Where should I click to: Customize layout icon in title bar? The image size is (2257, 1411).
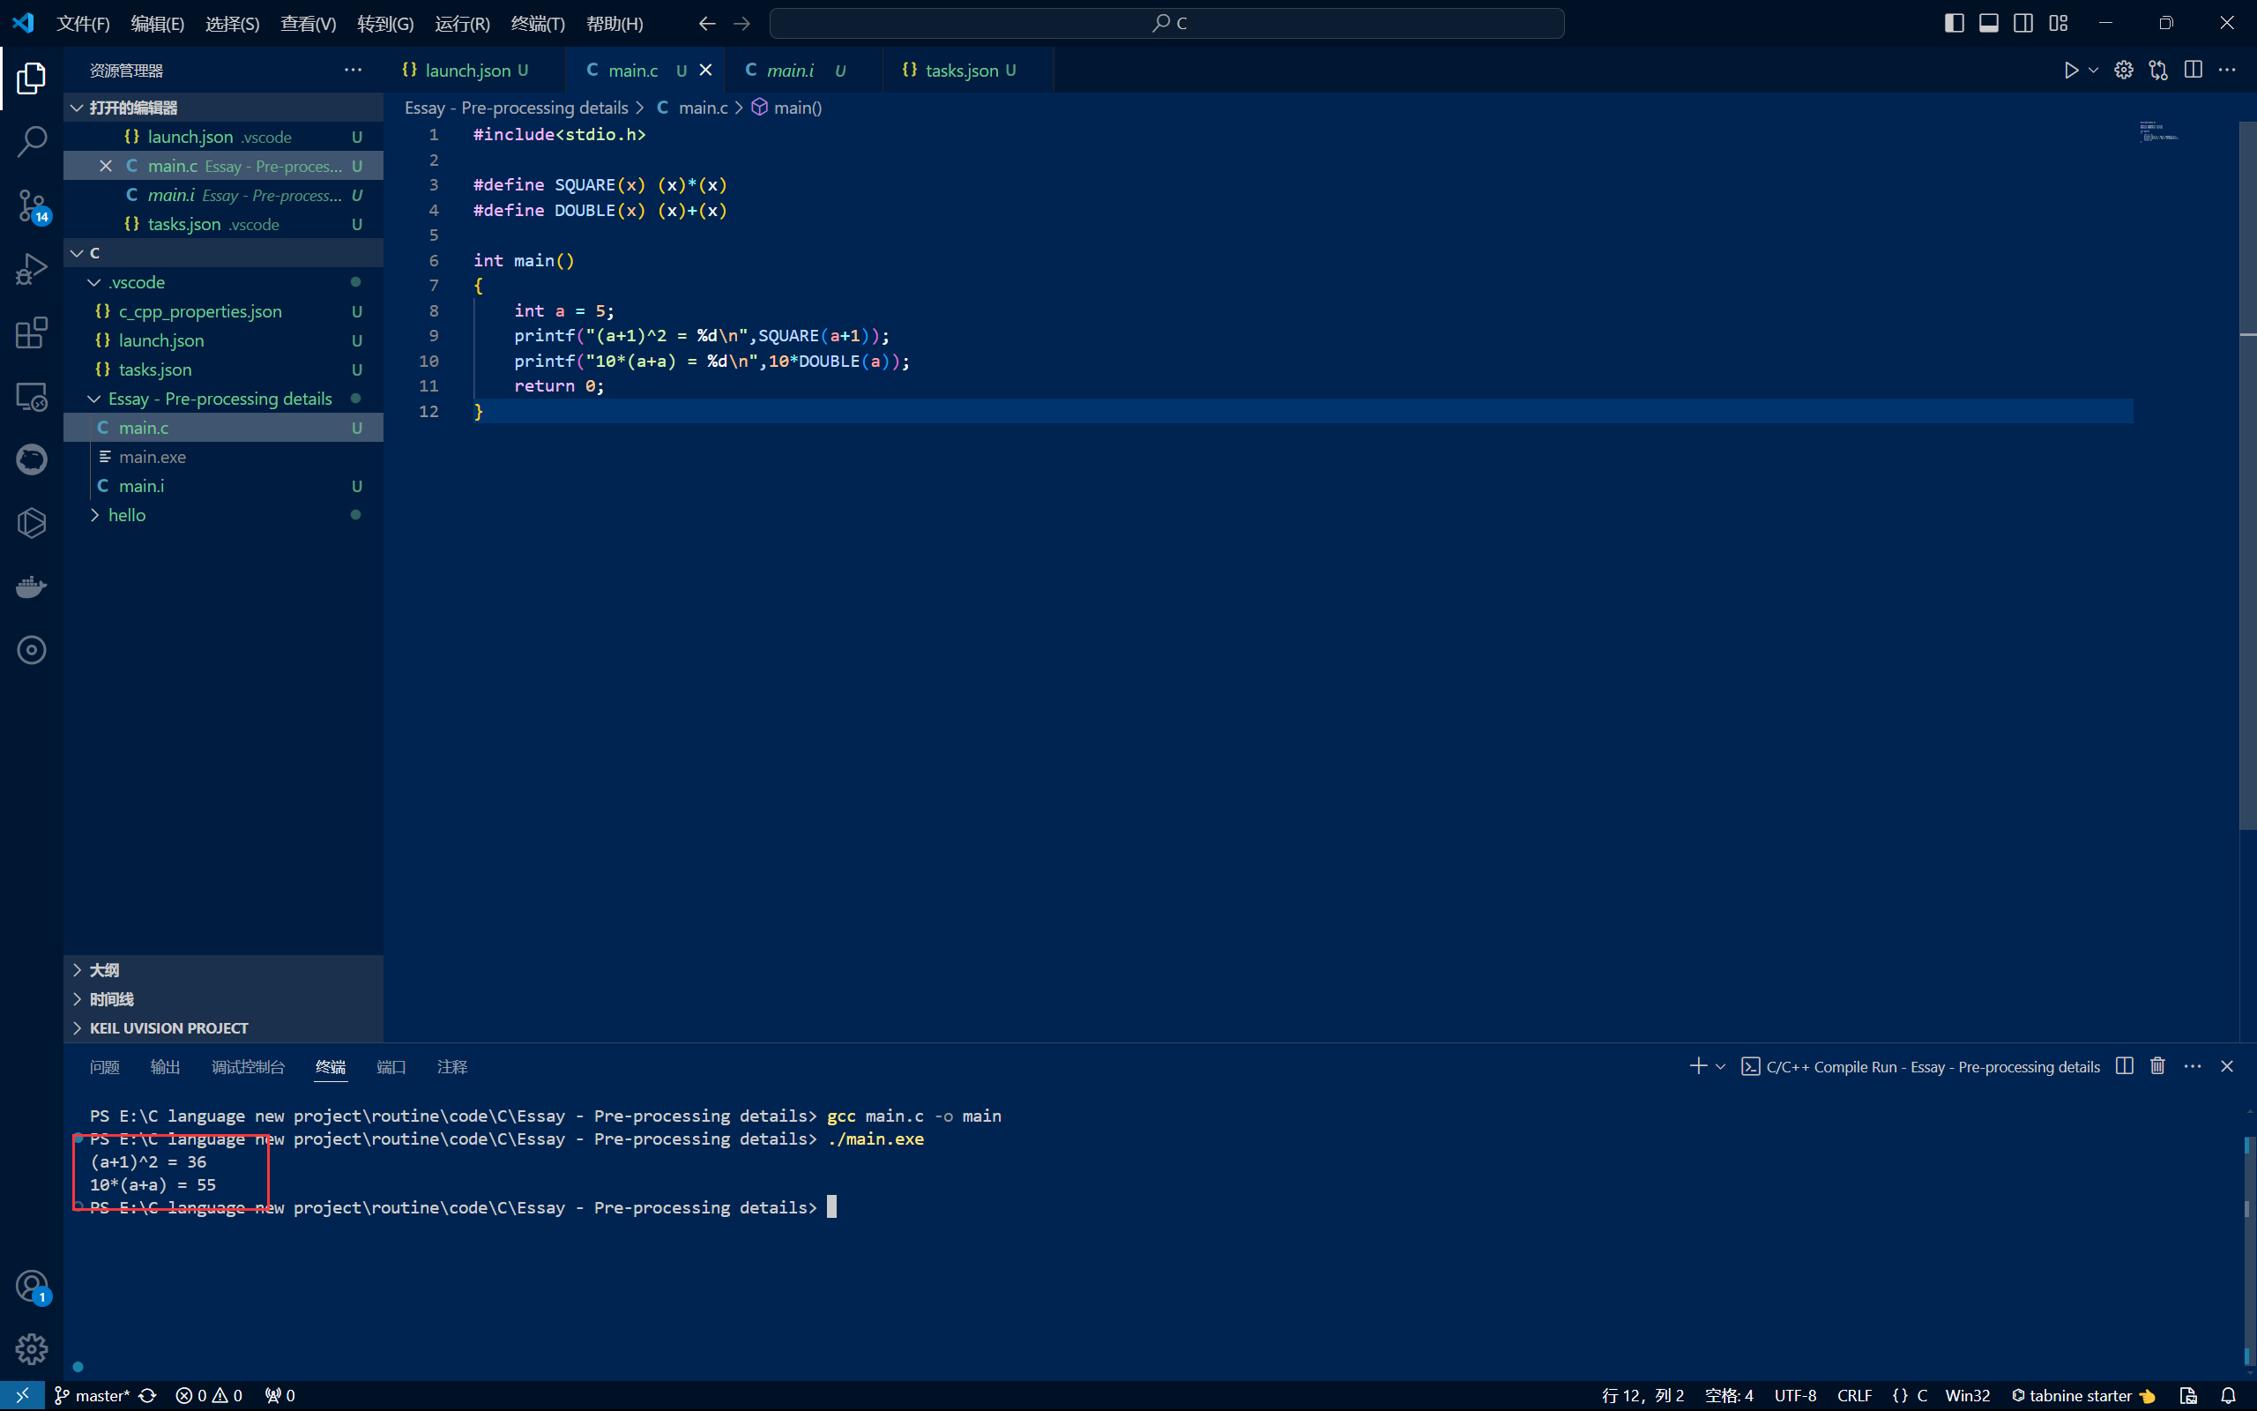tap(2059, 22)
